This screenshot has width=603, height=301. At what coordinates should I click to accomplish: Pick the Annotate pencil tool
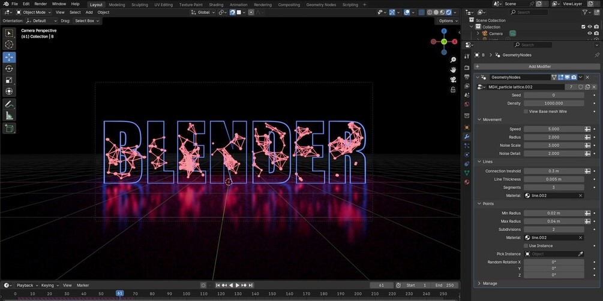9,104
